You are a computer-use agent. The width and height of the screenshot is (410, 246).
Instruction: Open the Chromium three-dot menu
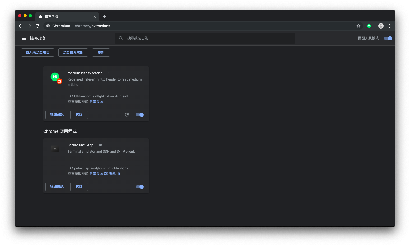click(389, 26)
